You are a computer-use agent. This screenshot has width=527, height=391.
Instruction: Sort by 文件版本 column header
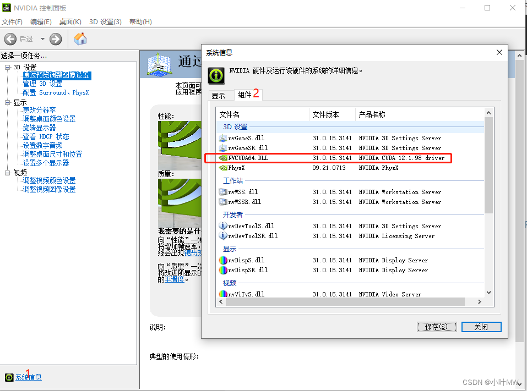(332, 114)
